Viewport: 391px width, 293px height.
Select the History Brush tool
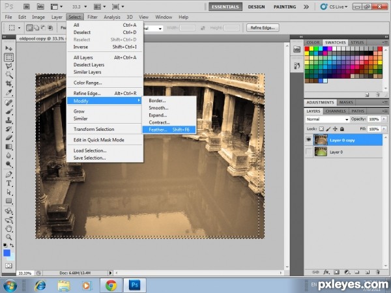pyautogui.click(x=9, y=129)
